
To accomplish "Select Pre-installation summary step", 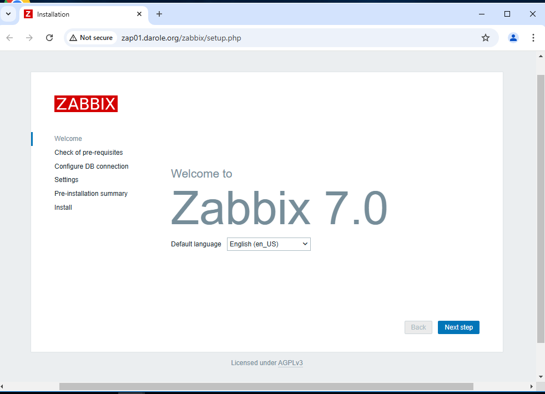I will (x=91, y=194).
